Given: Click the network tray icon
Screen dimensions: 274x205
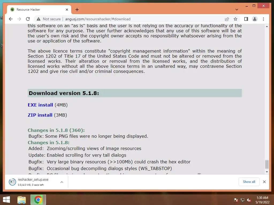Looking at the screenshot, I should pyautogui.click(x=242, y=200).
